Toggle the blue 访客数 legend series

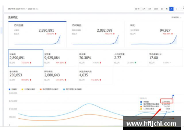click(13, 89)
